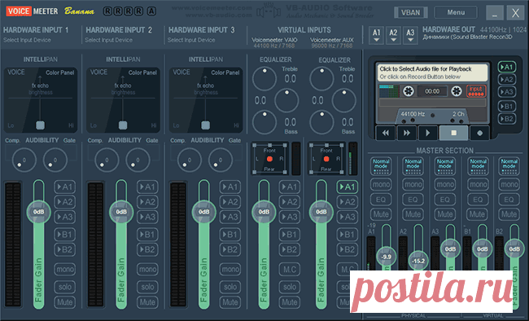Toggle mono on Hardware Input 1
Viewport: 529px width, 321px height.
click(64, 270)
